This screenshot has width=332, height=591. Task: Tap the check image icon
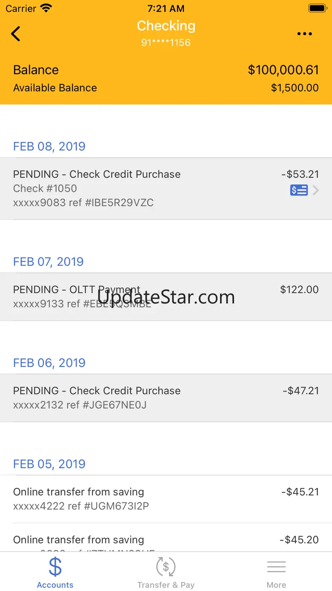299,190
